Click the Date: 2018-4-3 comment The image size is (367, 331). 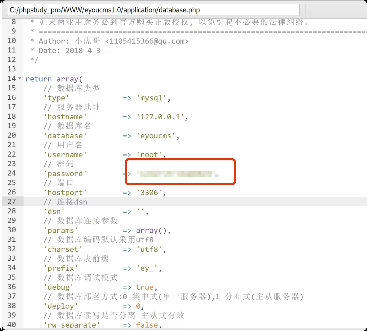click(69, 51)
